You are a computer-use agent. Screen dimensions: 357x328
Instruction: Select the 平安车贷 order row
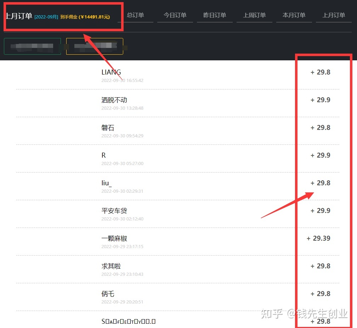(x=114, y=211)
